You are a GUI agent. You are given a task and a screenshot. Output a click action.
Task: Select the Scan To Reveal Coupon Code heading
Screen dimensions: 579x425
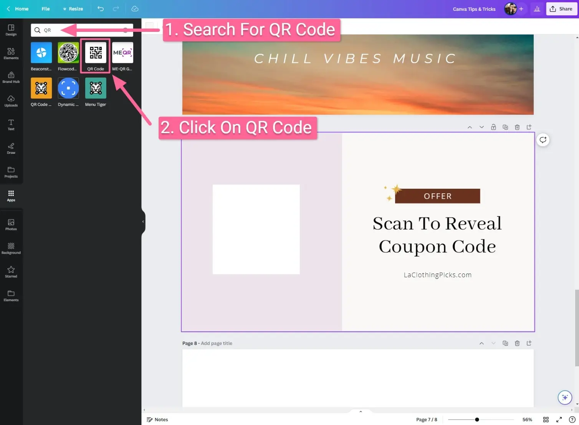pos(437,235)
